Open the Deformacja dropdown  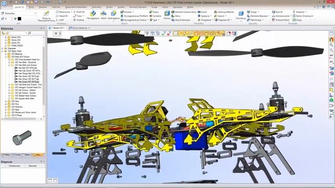click(x=263, y=20)
